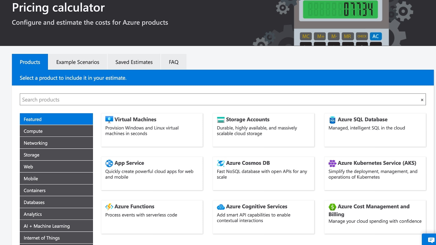Click the Azure Cosmos DB title
Screen dimensions: 436x245
[x=248, y=163]
